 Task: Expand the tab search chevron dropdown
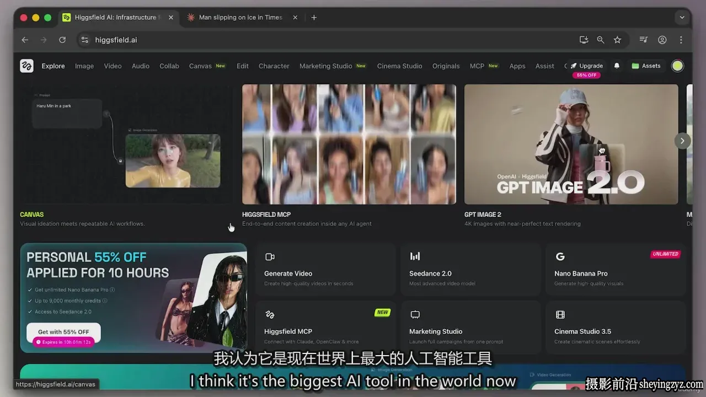(x=682, y=18)
